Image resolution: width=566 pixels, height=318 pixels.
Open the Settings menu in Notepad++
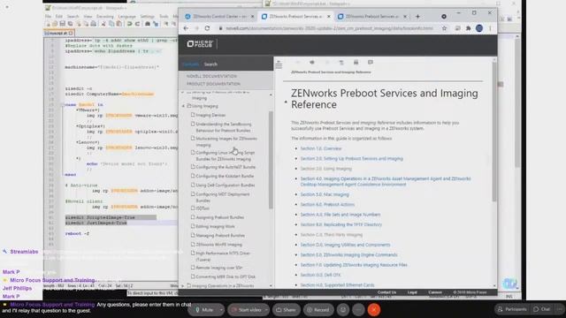point(147,17)
